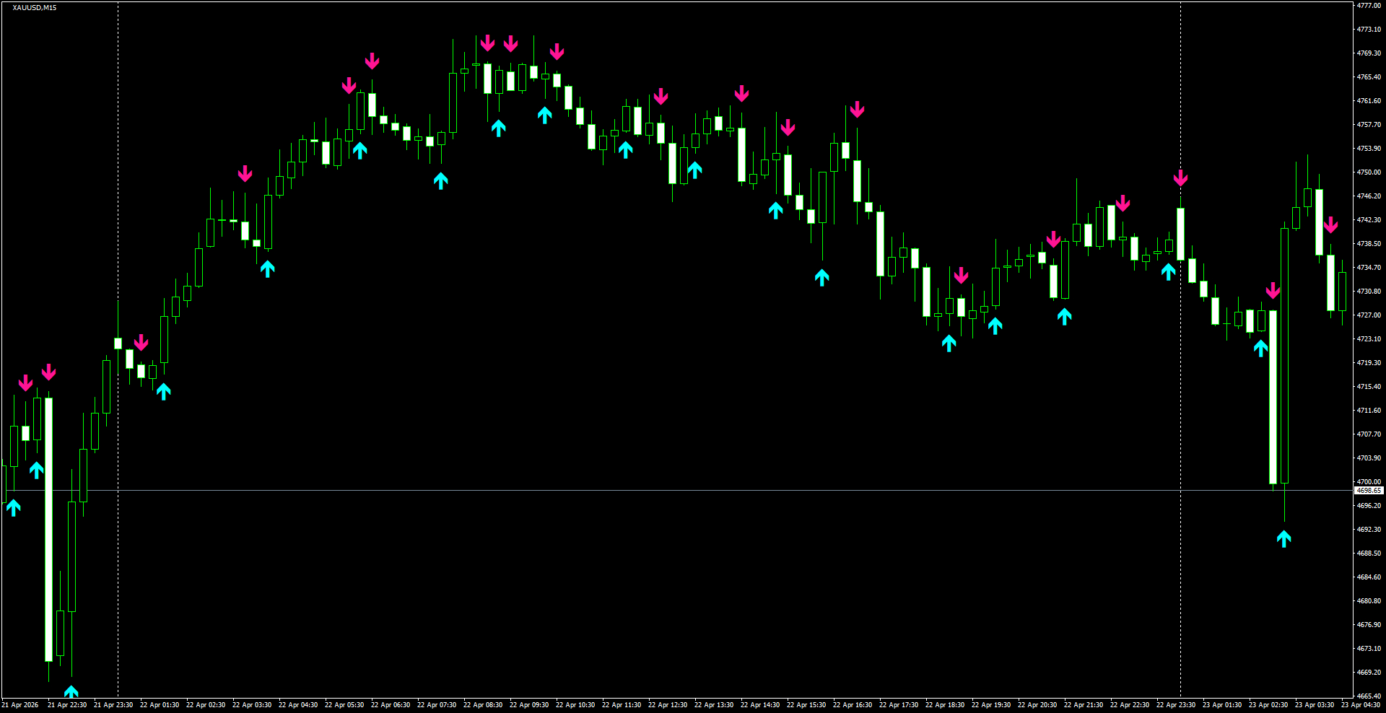The height and width of the screenshot is (713, 1386).
Task: Click the dashed vertical separator near 22 Apr 23:30
Action: tap(1180, 433)
